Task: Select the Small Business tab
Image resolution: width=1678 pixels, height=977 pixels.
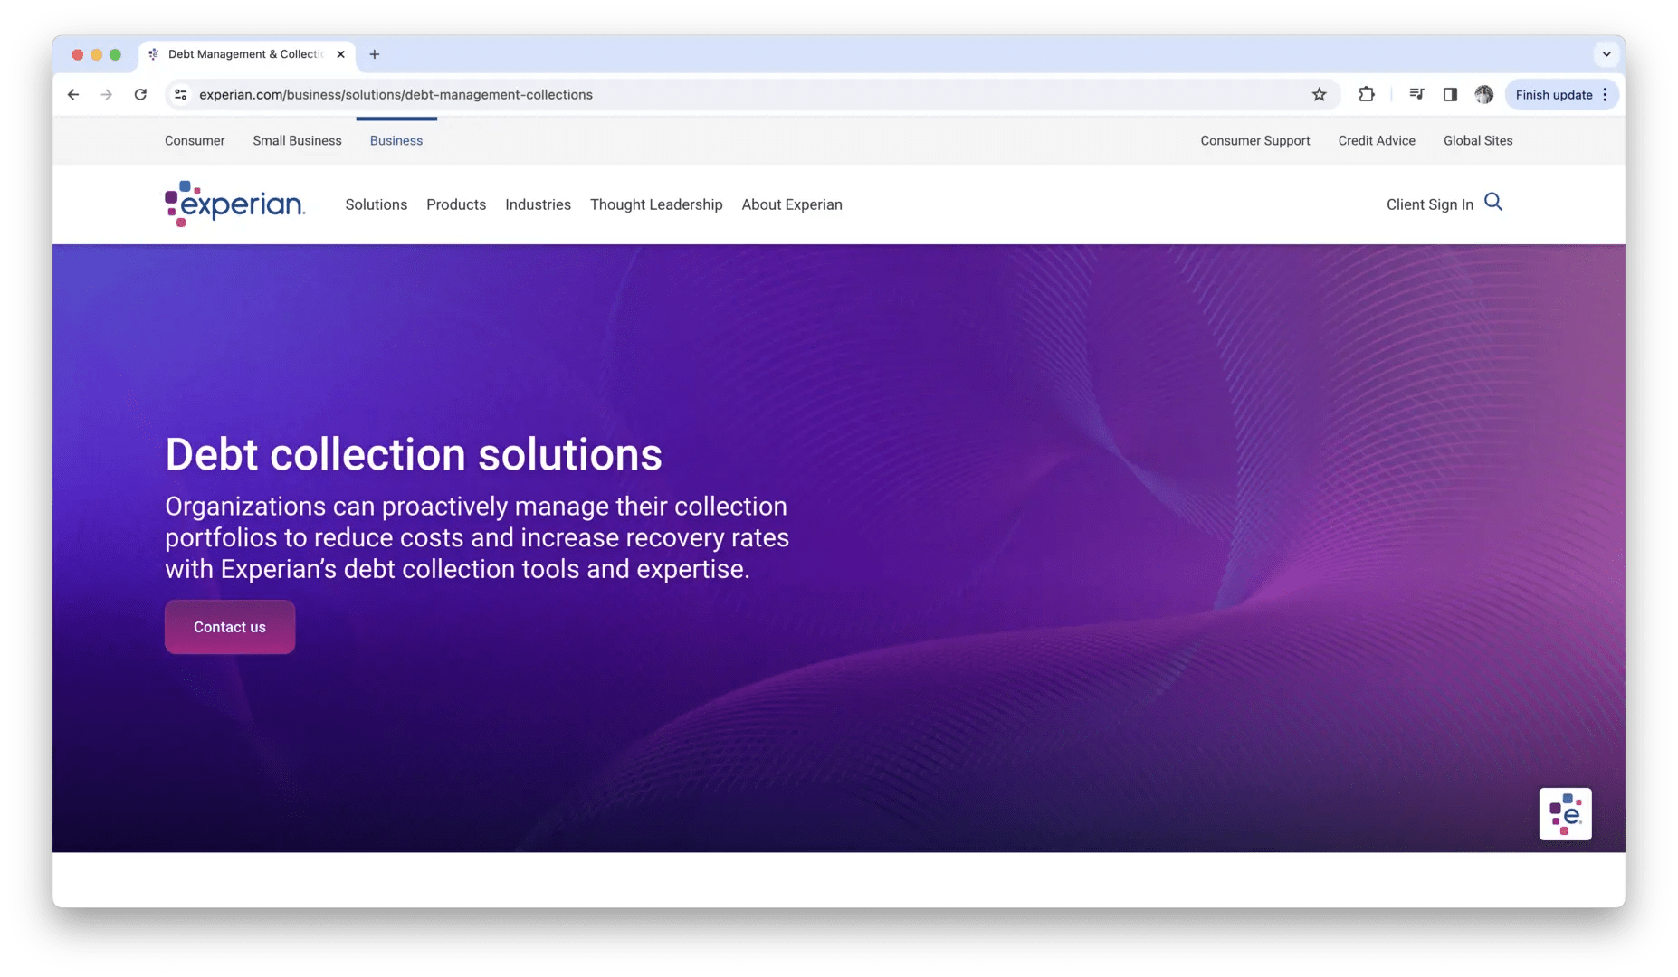Action: (297, 140)
